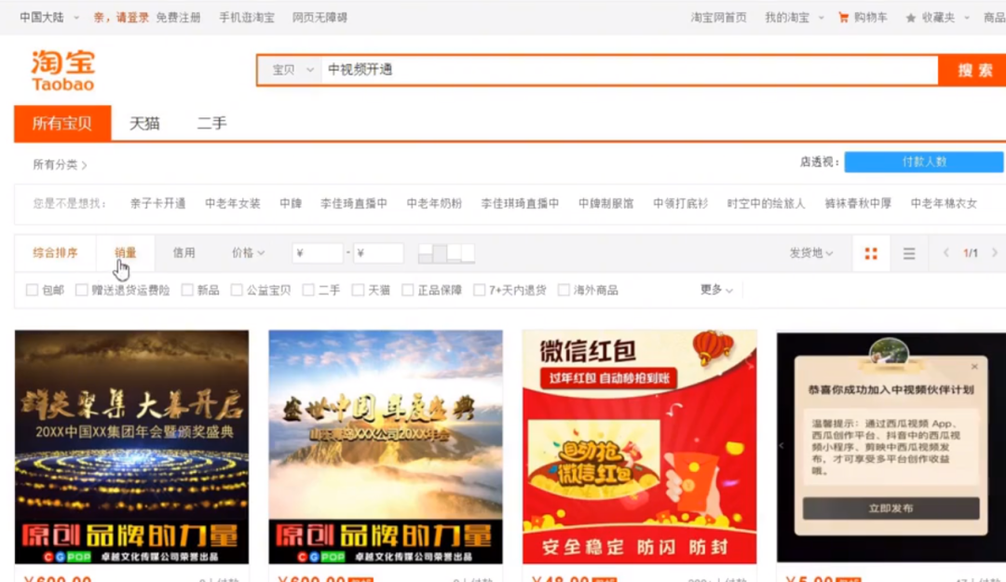This screenshot has width=1006, height=582.
Task: Open the shopping cart icon
Action: [x=843, y=18]
